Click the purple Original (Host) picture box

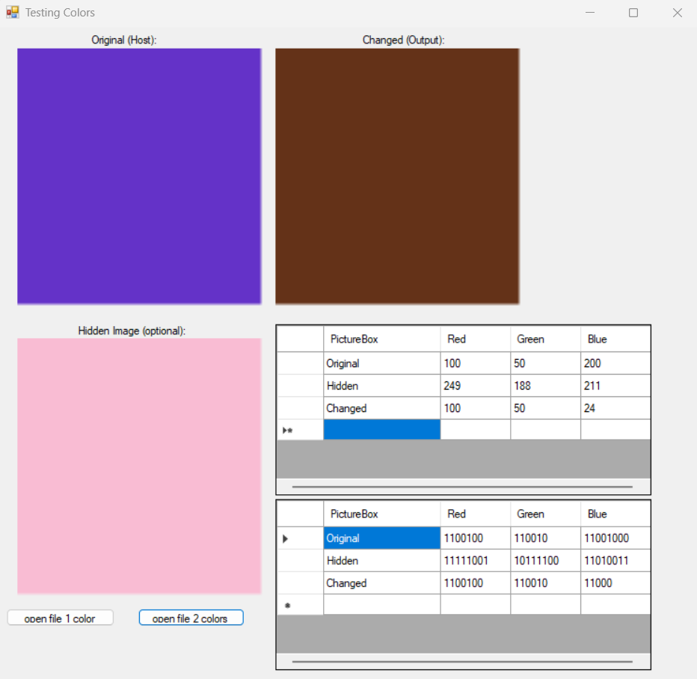pos(139,176)
